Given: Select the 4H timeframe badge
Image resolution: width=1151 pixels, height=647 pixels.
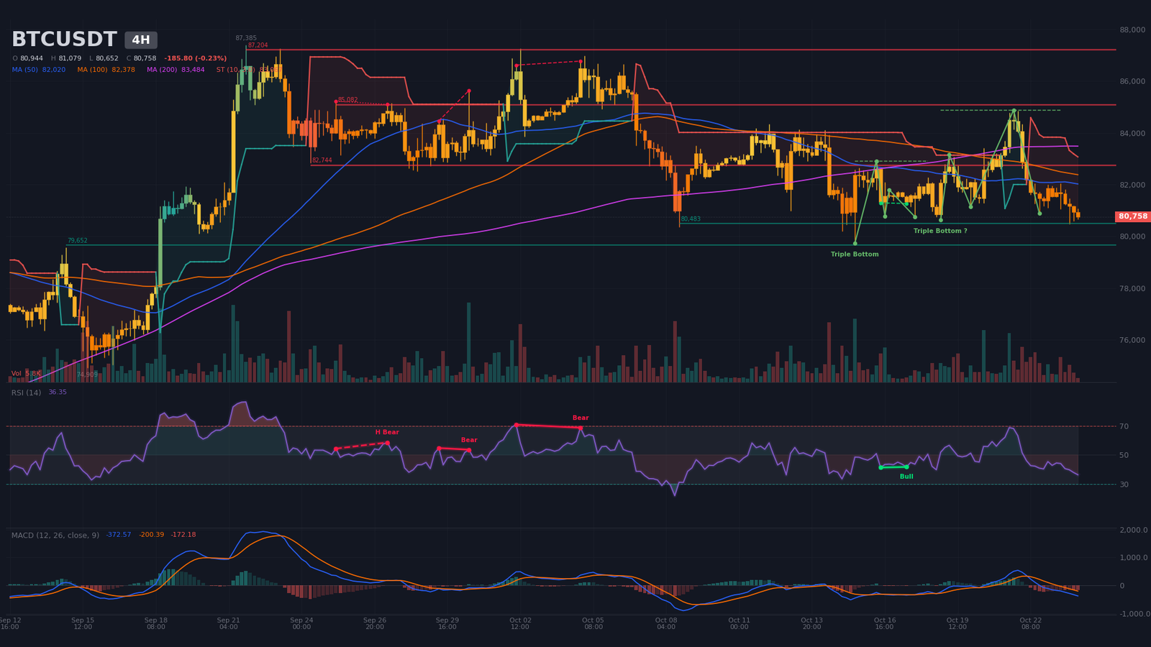Looking at the screenshot, I should (141, 40).
